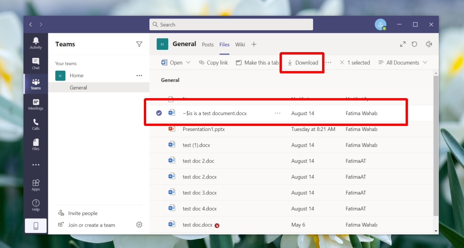
Task: Select test doc 4.docx file name
Action: (x=200, y=208)
